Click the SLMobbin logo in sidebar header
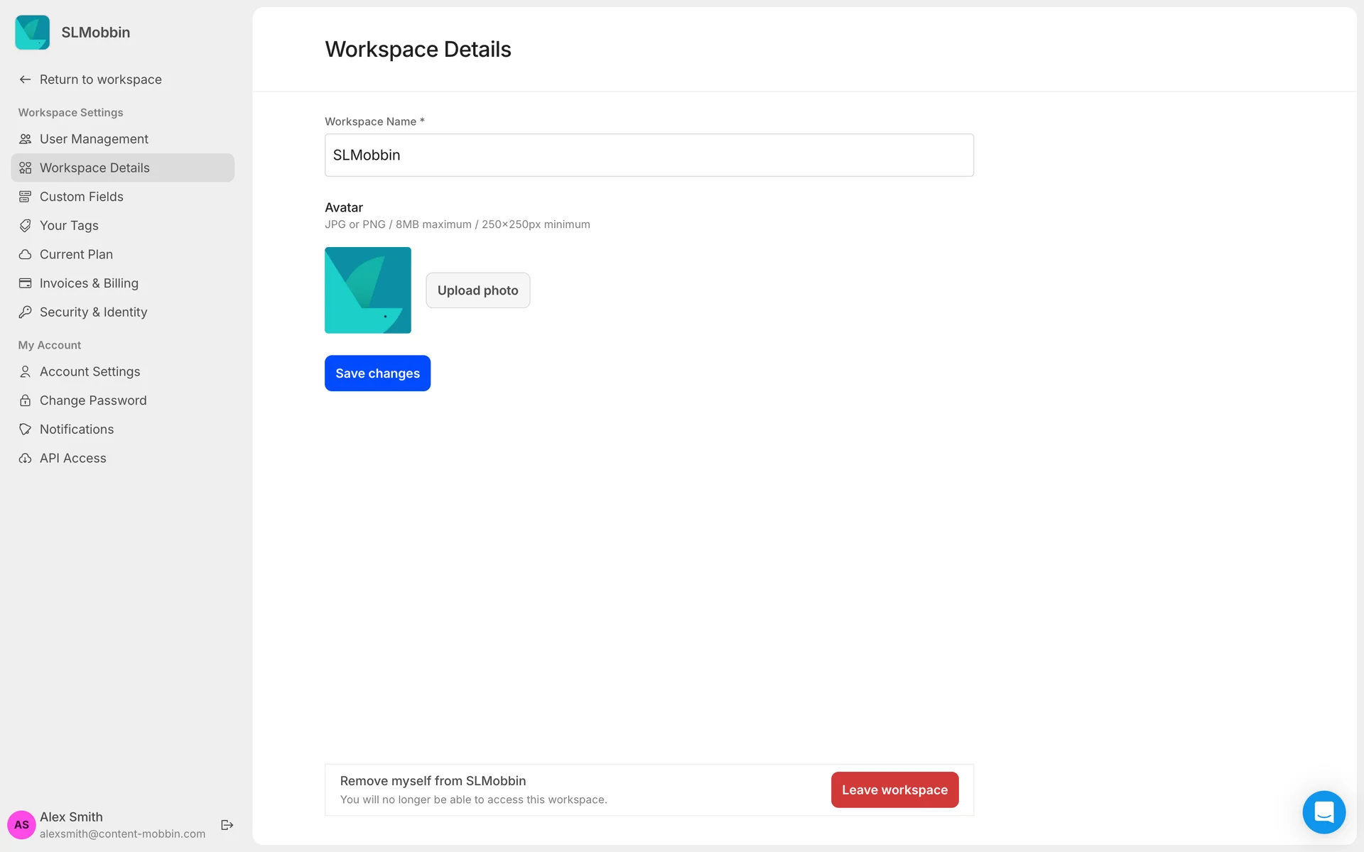This screenshot has height=852, width=1364. (33, 33)
